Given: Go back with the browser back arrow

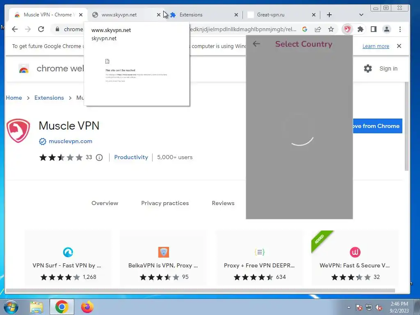Looking at the screenshot, I should tap(15, 29).
